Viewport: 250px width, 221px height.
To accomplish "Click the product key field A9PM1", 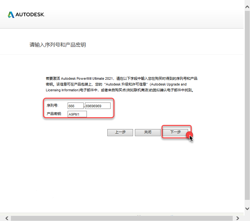I will (x=77, y=114).
